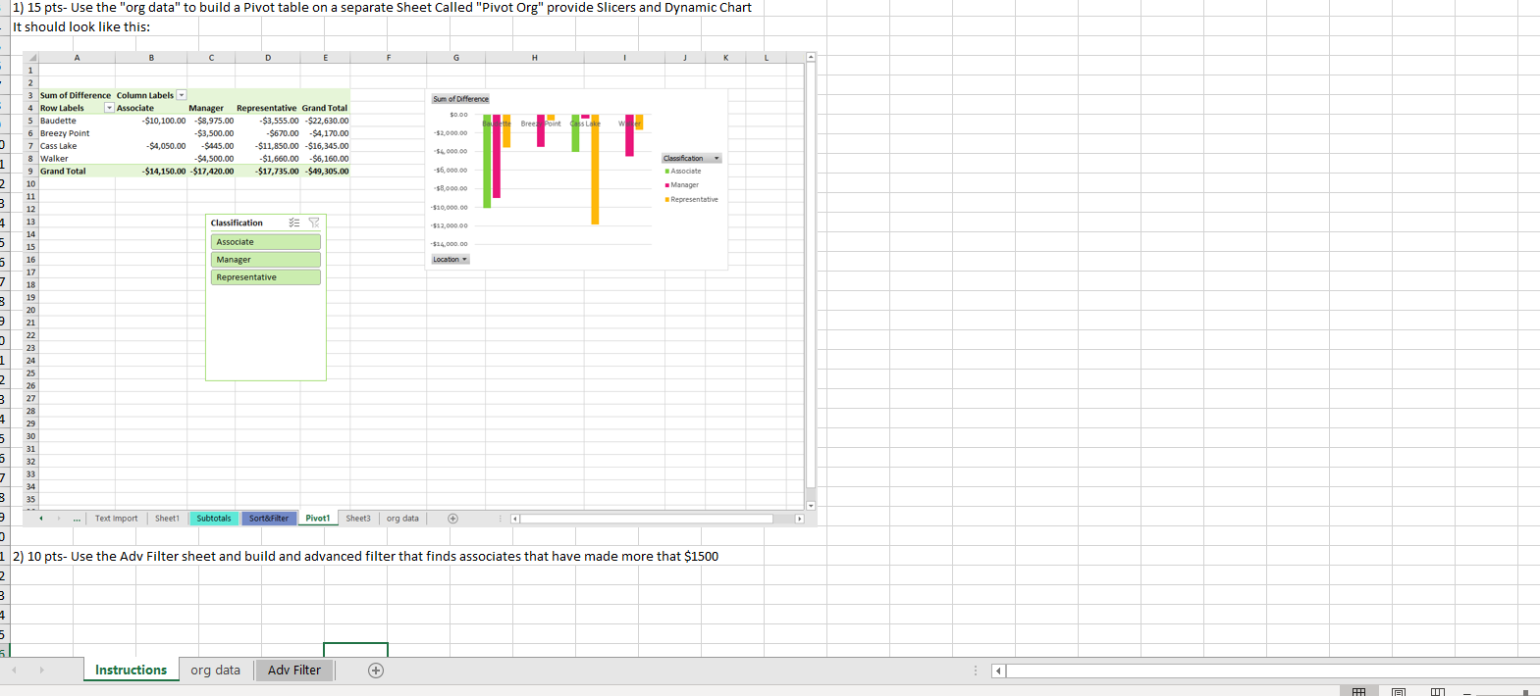Click the next sheet navigation arrow
Viewport: 1540px width, 696px height.
[41, 671]
